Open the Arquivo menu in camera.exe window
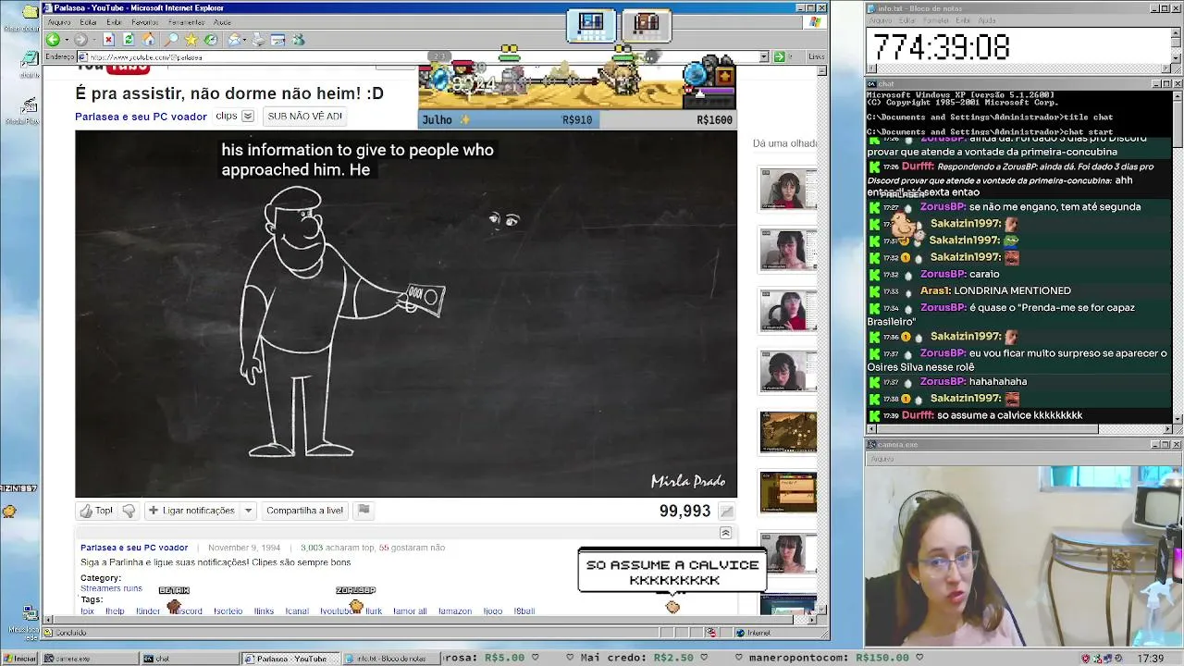This screenshot has width=1184, height=666. coord(881,459)
